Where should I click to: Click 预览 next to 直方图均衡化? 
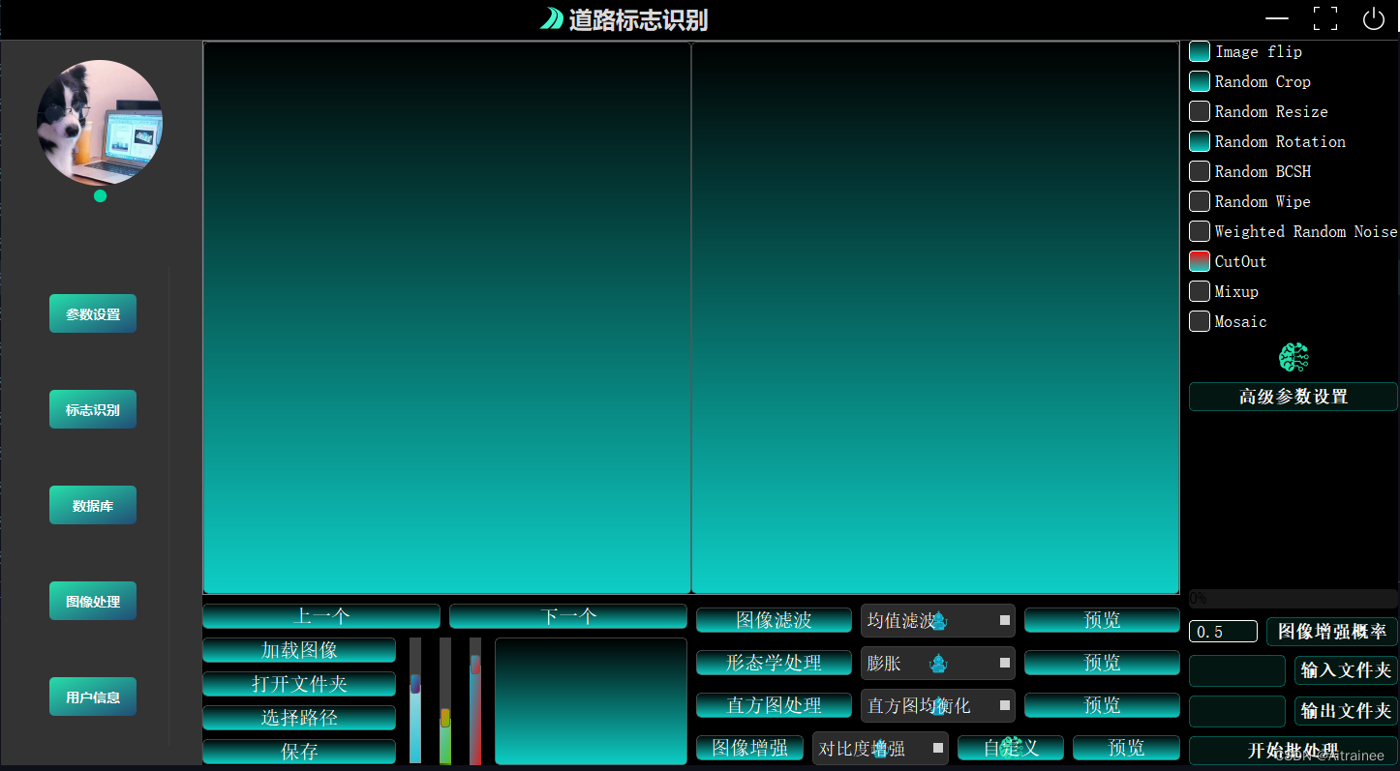tap(1102, 705)
